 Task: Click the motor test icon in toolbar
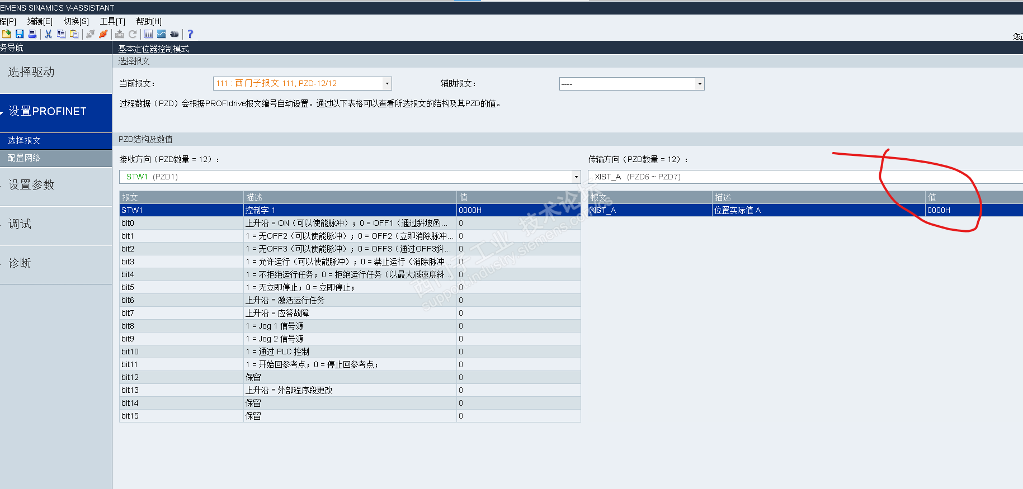tap(175, 34)
